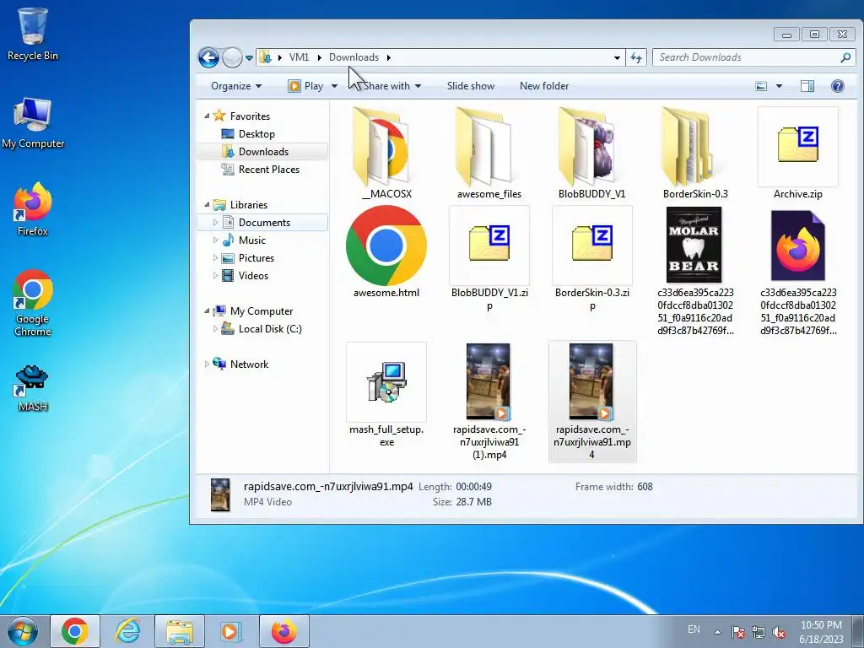Select the BorderSkin-0.3.zip archive
This screenshot has height=648, width=864.
(591, 259)
